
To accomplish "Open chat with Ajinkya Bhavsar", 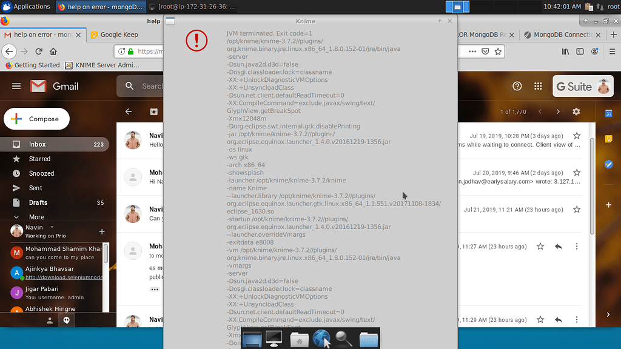I will [x=50, y=268].
